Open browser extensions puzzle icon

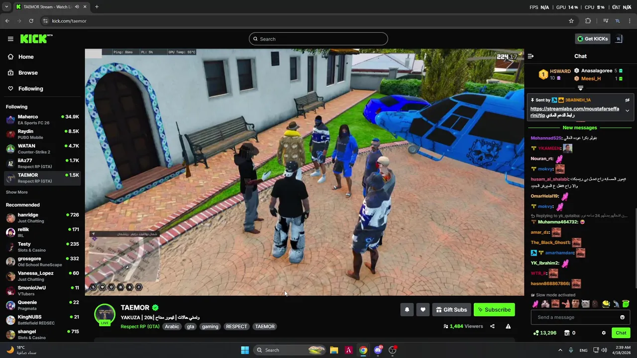click(x=588, y=21)
